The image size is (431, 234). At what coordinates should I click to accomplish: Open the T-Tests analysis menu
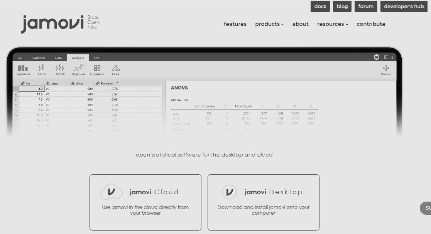point(42,70)
